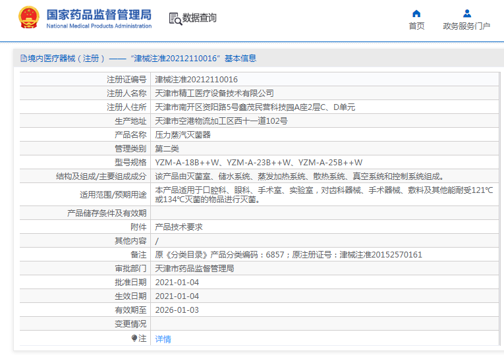Select the 备注 remark with 6857
504x355 pixels.
point(289,255)
